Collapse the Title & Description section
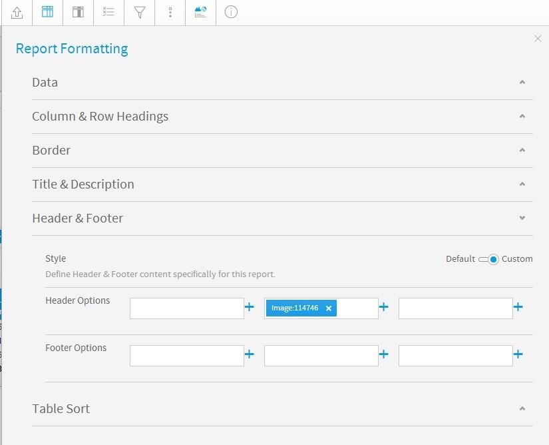 point(522,183)
